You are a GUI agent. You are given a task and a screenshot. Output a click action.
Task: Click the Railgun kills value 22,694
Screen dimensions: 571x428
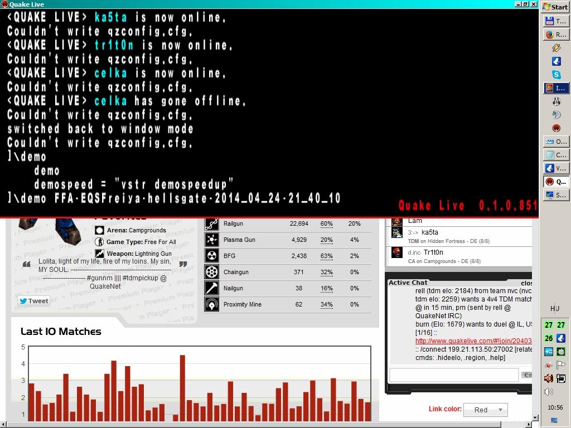pyautogui.click(x=299, y=223)
